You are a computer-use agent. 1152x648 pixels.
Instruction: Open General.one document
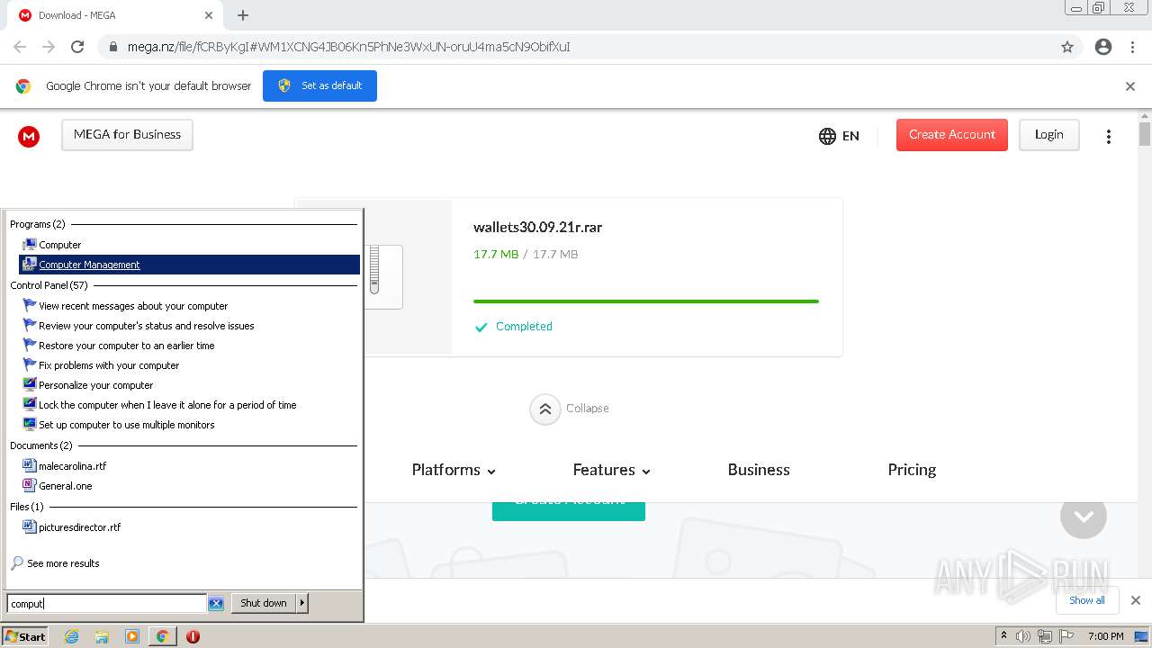click(x=189, y=486)
